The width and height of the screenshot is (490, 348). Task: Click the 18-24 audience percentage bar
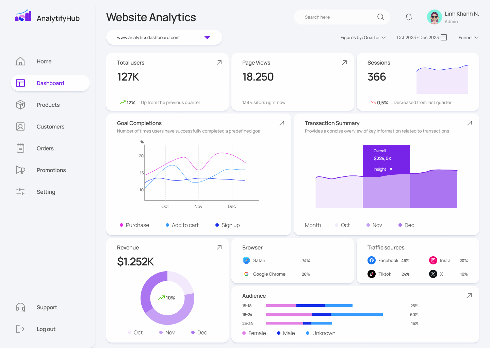tap(325, 314)
